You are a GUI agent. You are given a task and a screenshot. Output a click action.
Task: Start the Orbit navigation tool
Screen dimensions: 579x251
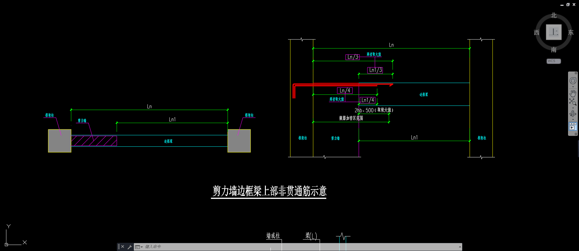[x=573, y=113]
